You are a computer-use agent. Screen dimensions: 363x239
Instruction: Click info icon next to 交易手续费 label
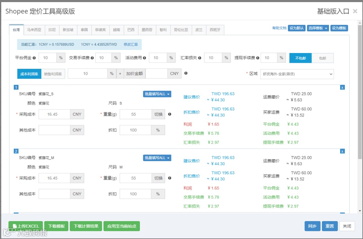pos(92,58)
